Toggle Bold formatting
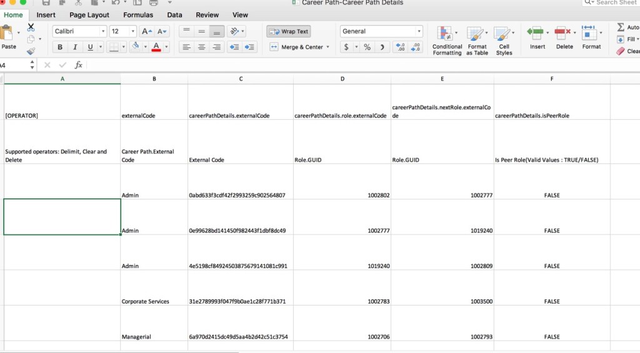 pyautogui.click(x=60, y=47)
